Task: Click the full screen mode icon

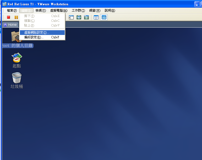Action: pyautogui.click(x=79, y=17)
